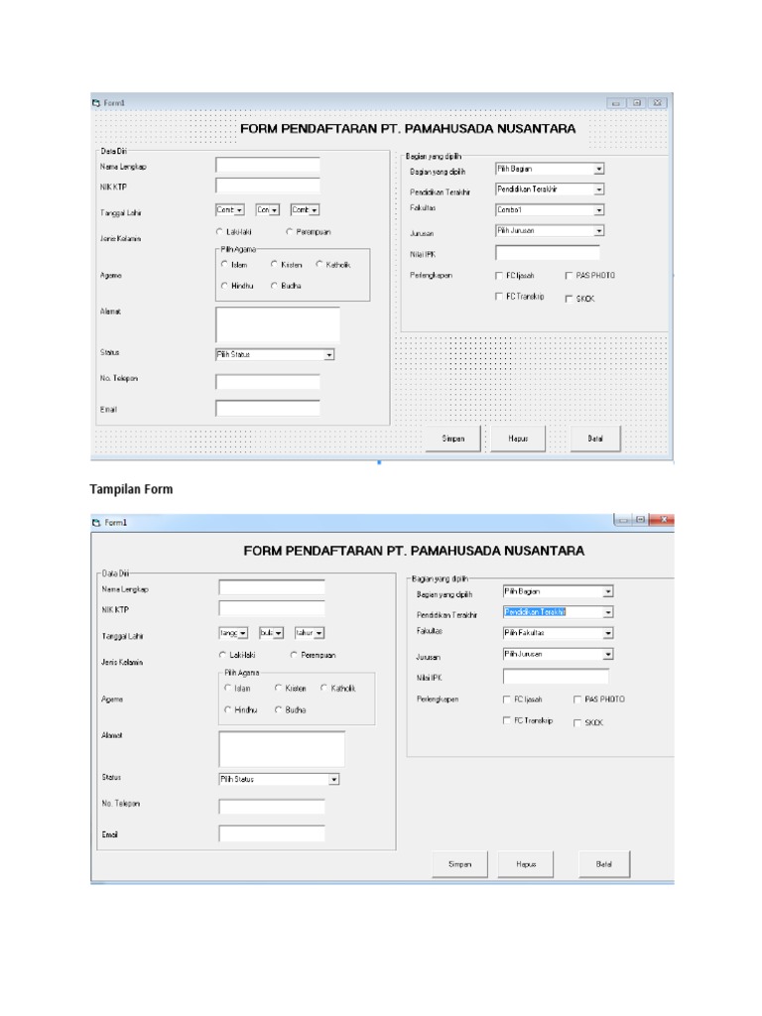This screenshot has height=1016, width=762.
Task: Open Pilih Fakultas combo in running form
Action: point(558,633)
